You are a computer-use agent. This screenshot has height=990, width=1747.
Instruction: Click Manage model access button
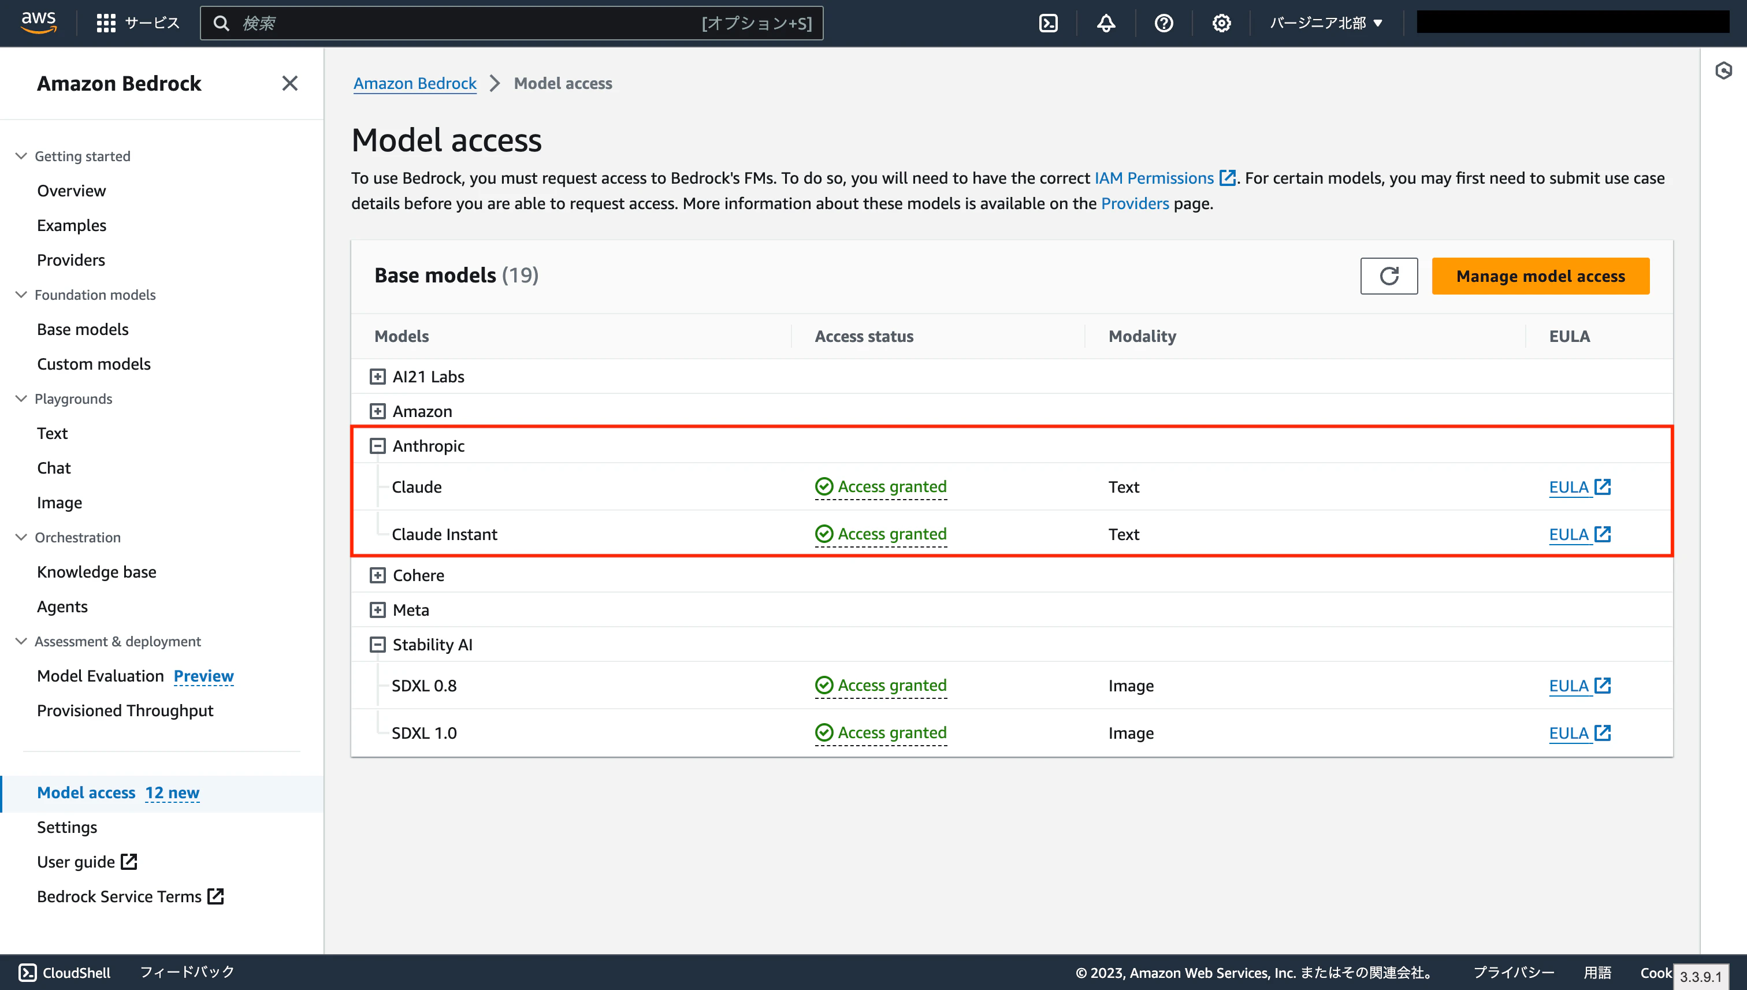1540,276
